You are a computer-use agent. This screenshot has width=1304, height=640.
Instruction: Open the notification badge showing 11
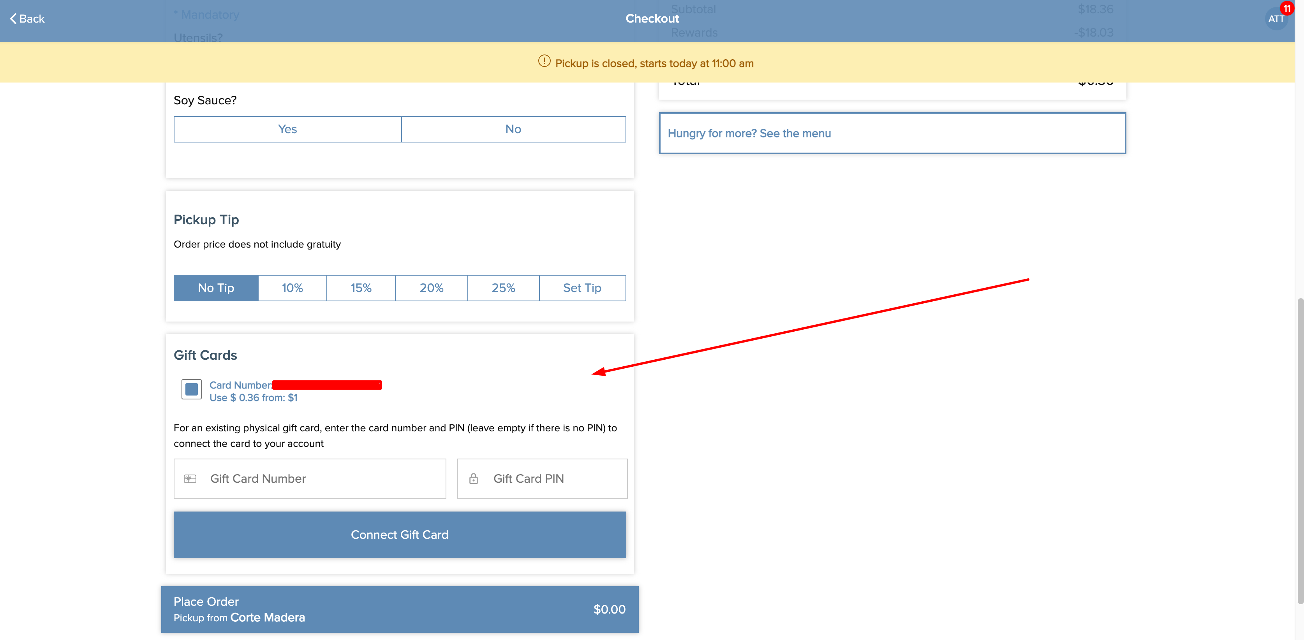(1287, 8)
